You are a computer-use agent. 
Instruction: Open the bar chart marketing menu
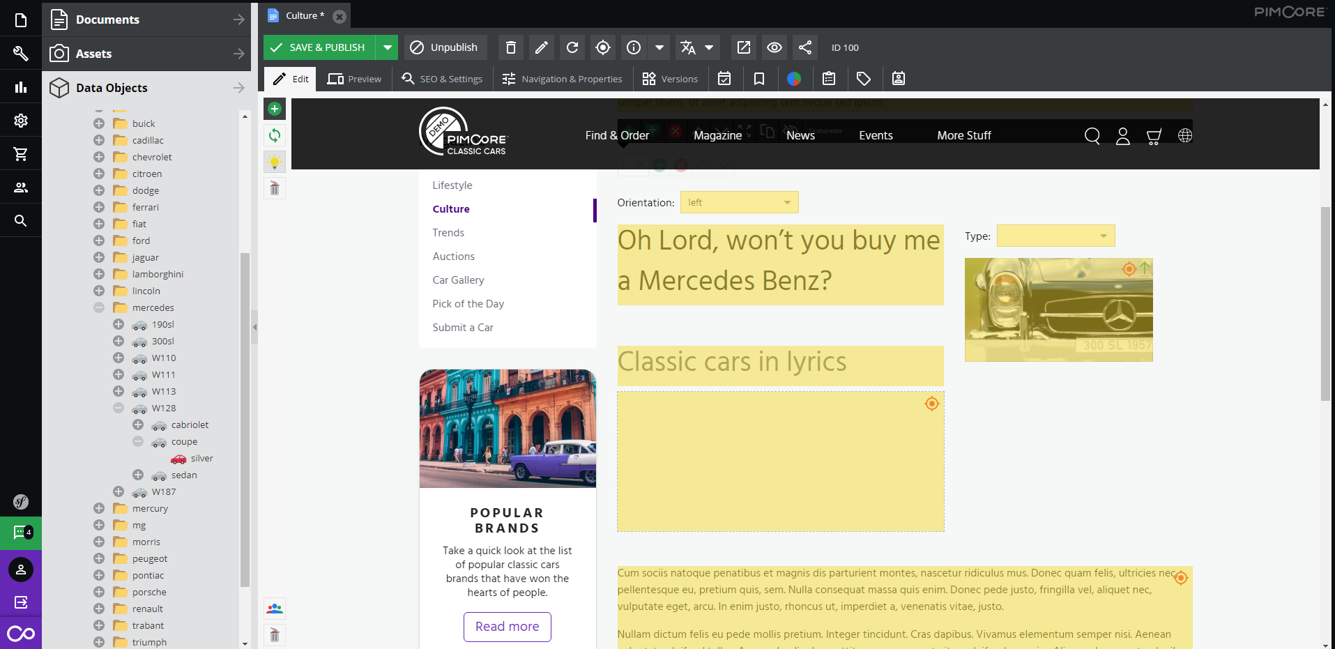click(21, 87)
